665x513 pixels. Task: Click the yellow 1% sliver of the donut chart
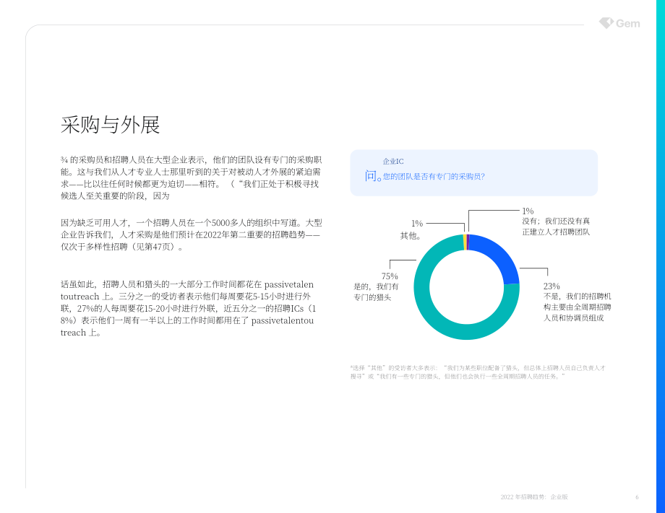point(465,242)
